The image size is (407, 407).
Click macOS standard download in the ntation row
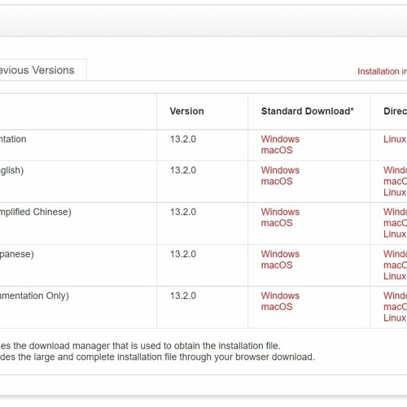277,150
